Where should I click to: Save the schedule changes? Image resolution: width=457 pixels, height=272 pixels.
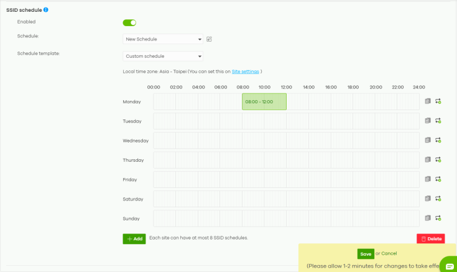[366, 254]
